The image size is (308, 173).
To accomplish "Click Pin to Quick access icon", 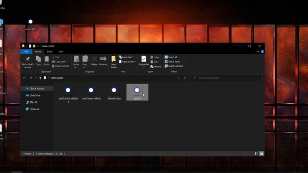I will pyautogui.click(x=28, y=62).
